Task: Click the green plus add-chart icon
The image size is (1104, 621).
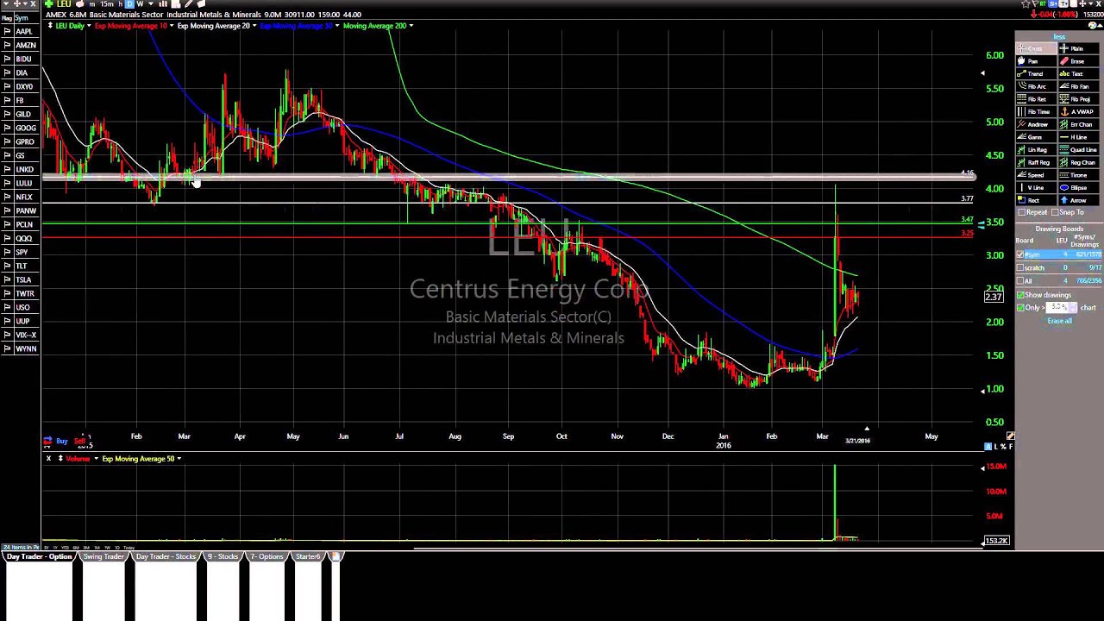Action: click(49, 4)
